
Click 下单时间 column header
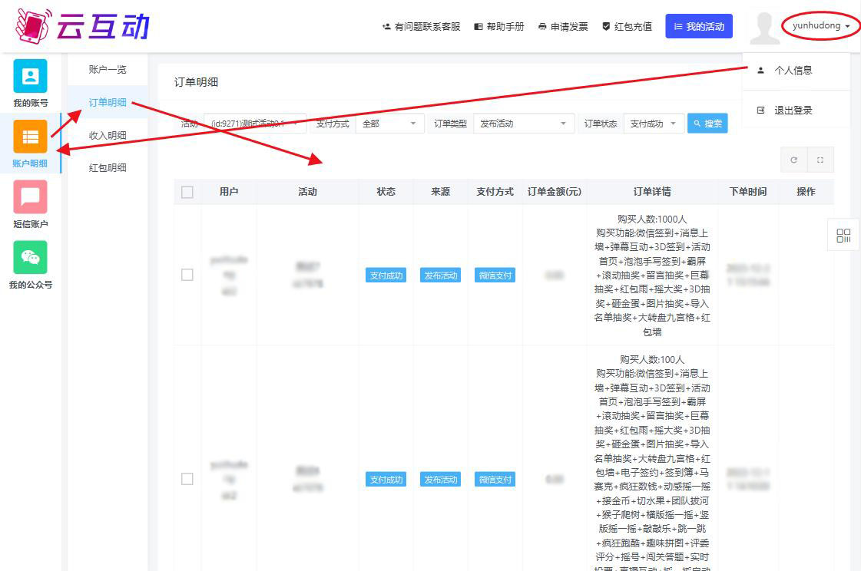click(748, 191)
